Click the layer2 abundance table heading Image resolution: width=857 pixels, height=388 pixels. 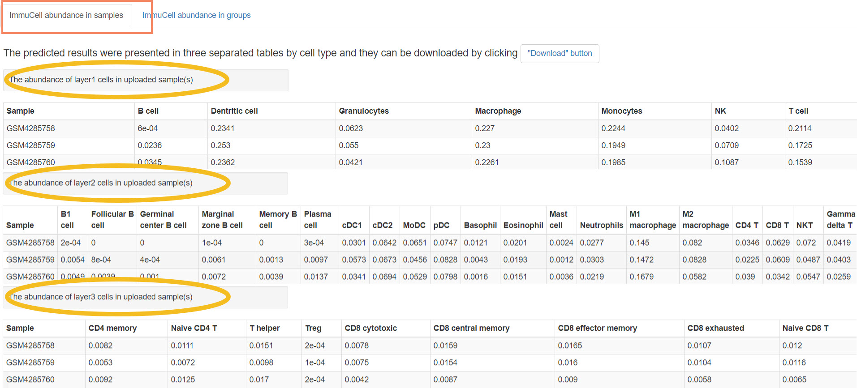point(101,183)
